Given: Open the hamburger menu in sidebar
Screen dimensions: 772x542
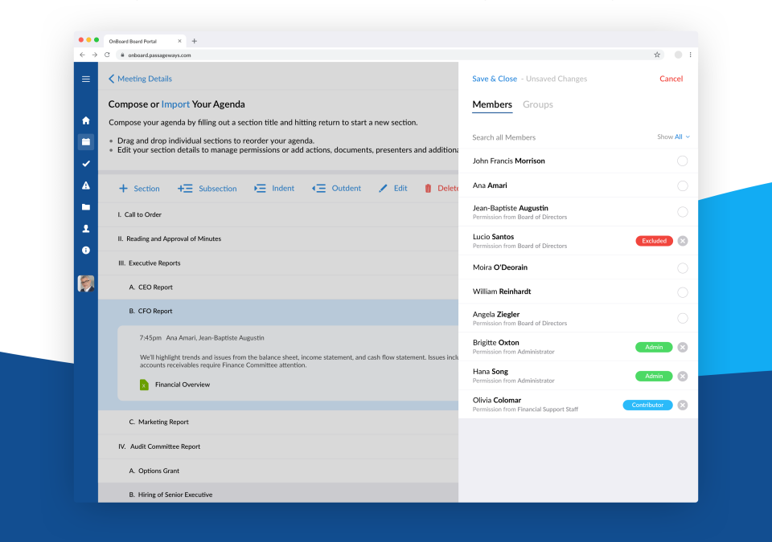Looking at the screenshot, I should tap(86, 79).
